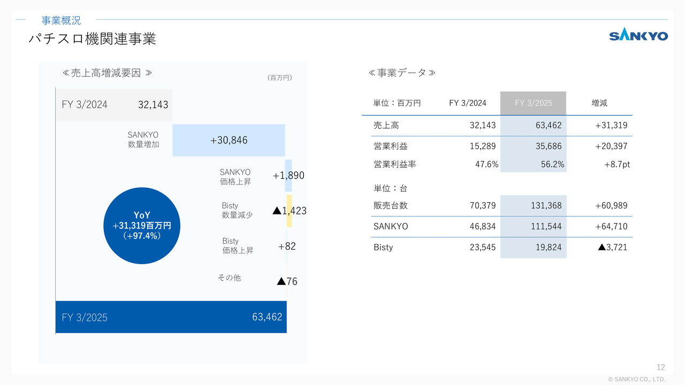Viewport: 685px width, 385px height.
Task: Click the +82 value
Action: point(287,247)
